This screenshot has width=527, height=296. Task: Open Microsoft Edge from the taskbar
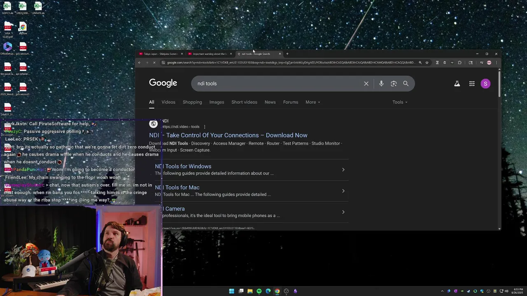[x=268, y=291]
